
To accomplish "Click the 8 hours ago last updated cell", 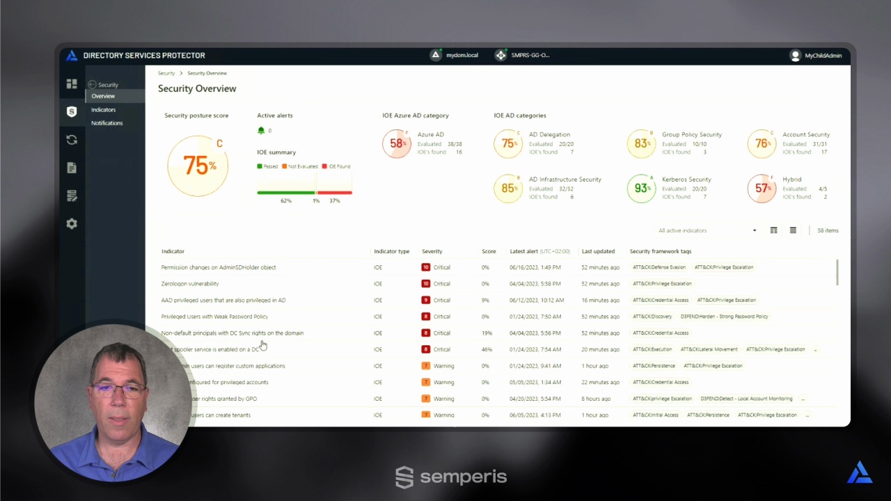I will point(596,399).
